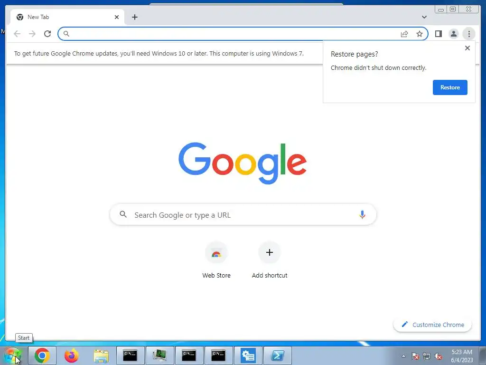Viewport: 486px width, 365px height.
Task: Open the Windows Start menu
Action: click(x=13, y=355)
